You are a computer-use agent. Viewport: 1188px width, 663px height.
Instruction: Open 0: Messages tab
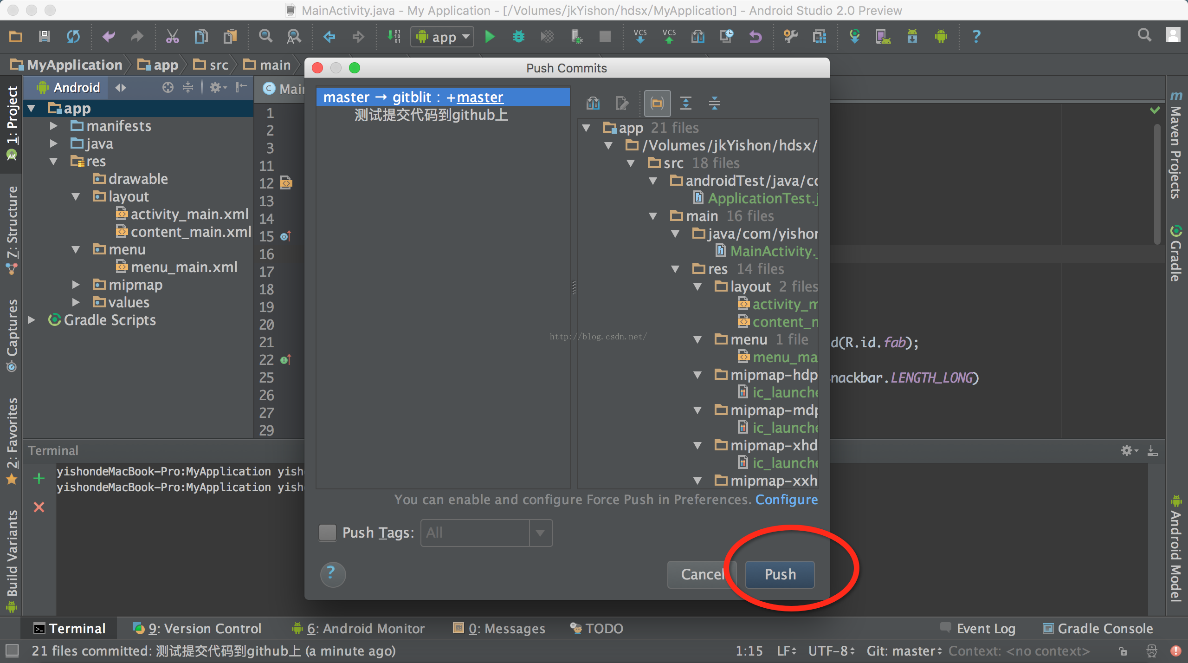[499, 628]
